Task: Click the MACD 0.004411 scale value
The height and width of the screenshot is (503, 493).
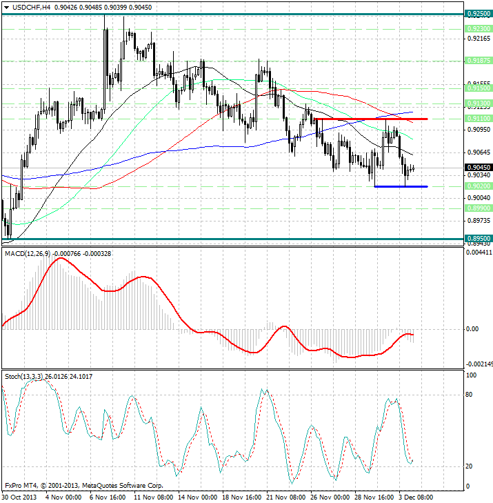Action: (x=479, y=253)
